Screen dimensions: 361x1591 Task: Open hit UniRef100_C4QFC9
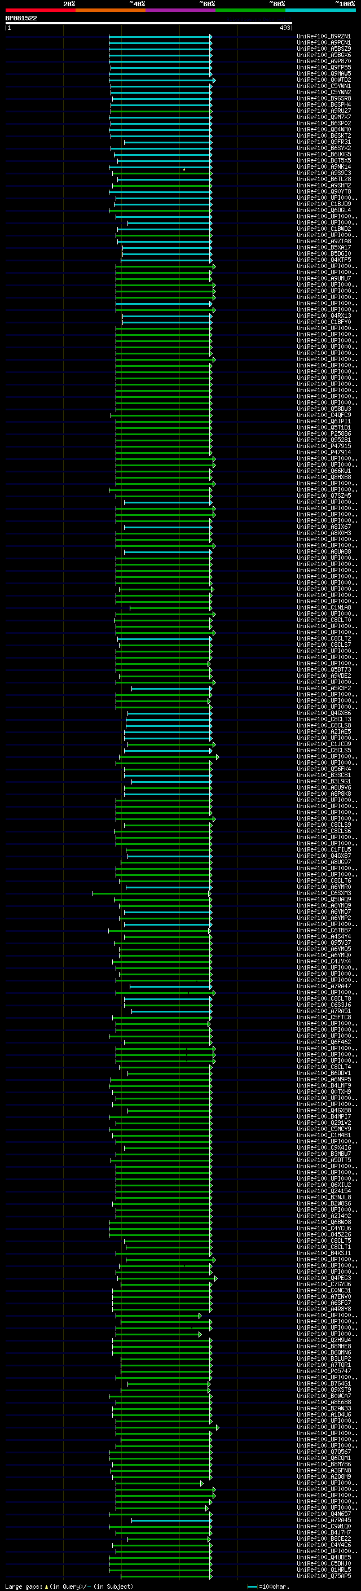point(323,415)
